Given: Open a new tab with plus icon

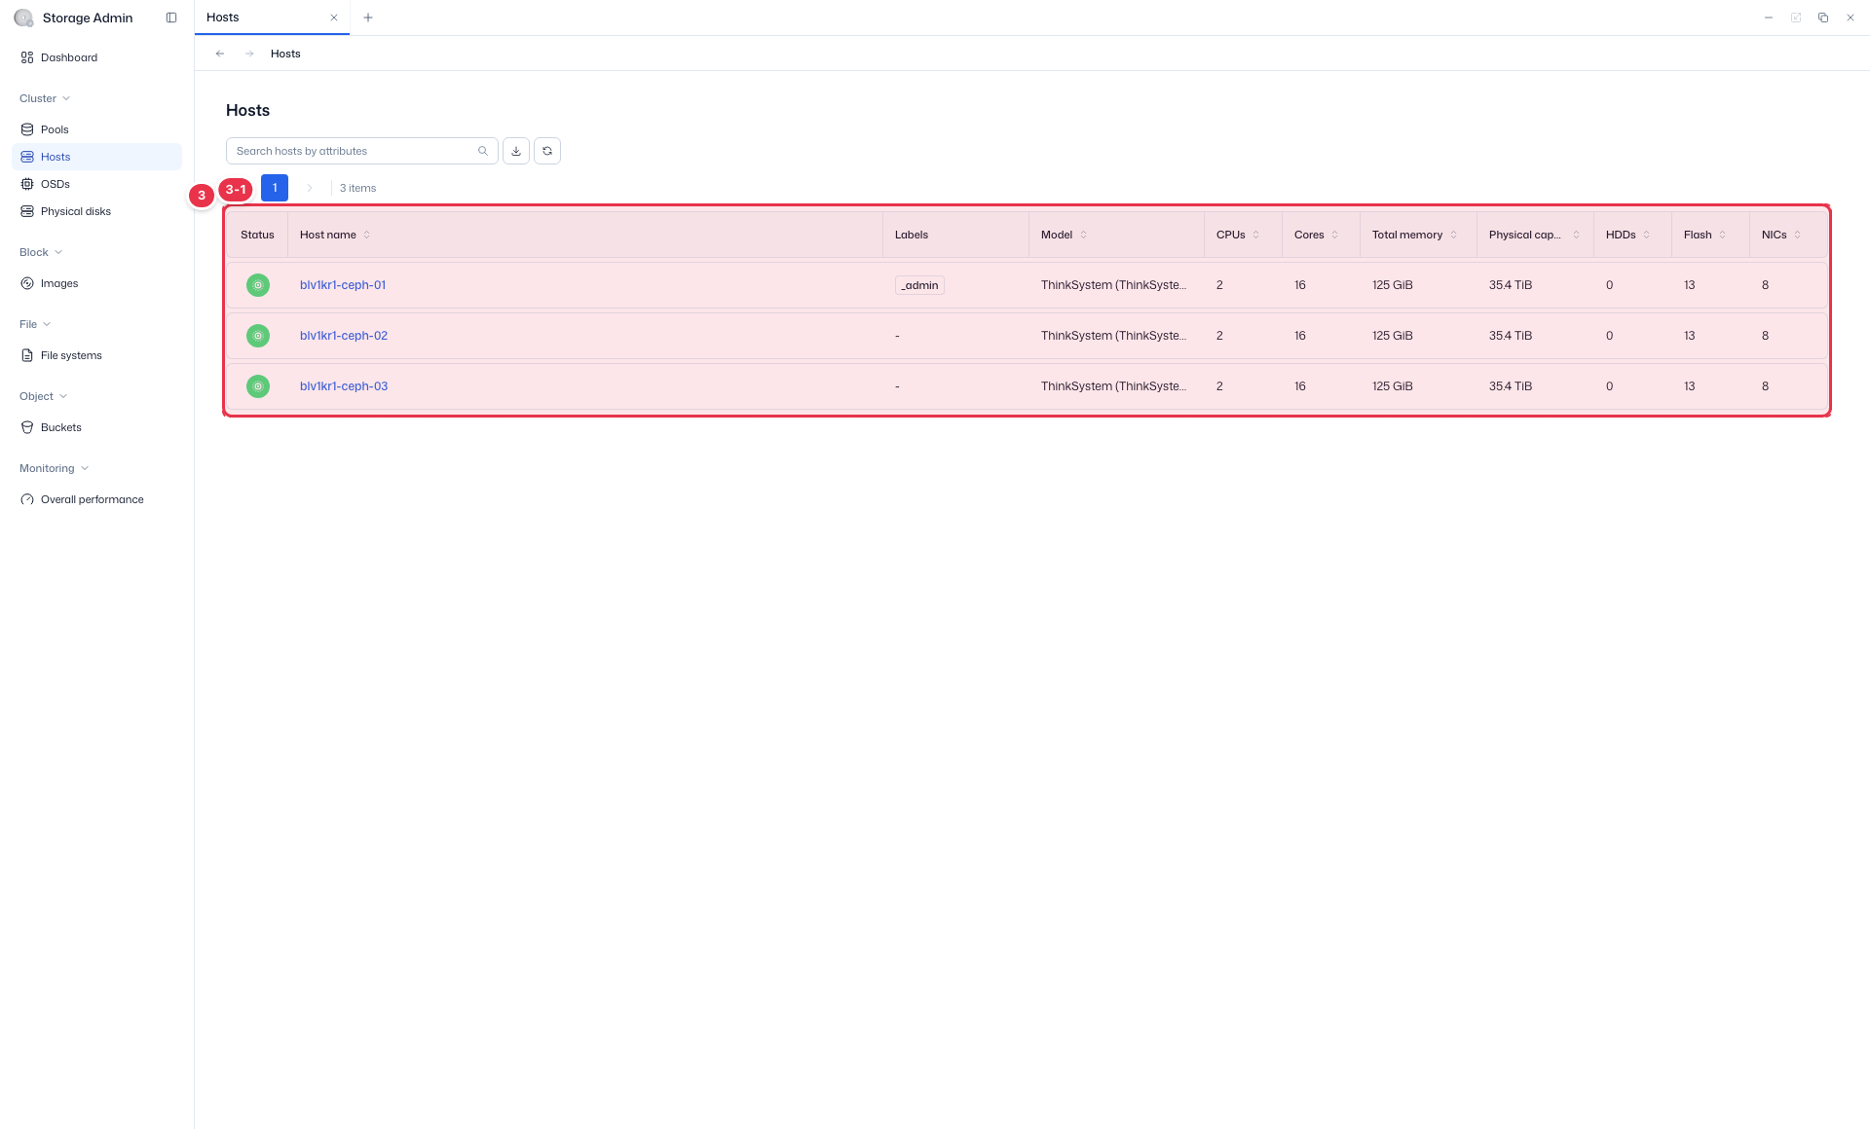Looking at the screenshot, I should [368, 18].
